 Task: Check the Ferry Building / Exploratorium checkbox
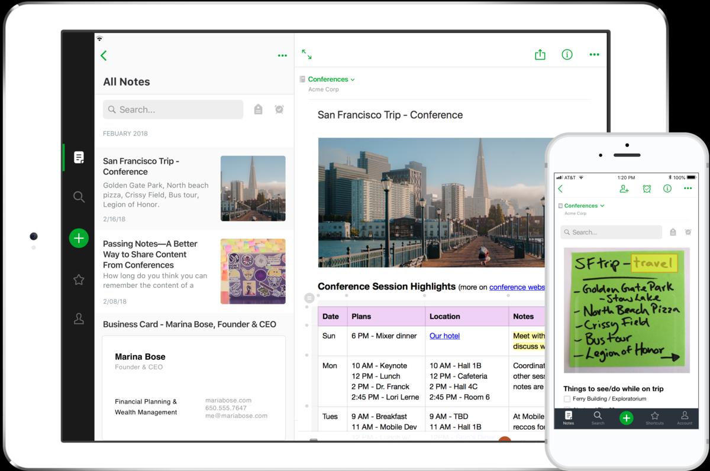tap(567, 399)
